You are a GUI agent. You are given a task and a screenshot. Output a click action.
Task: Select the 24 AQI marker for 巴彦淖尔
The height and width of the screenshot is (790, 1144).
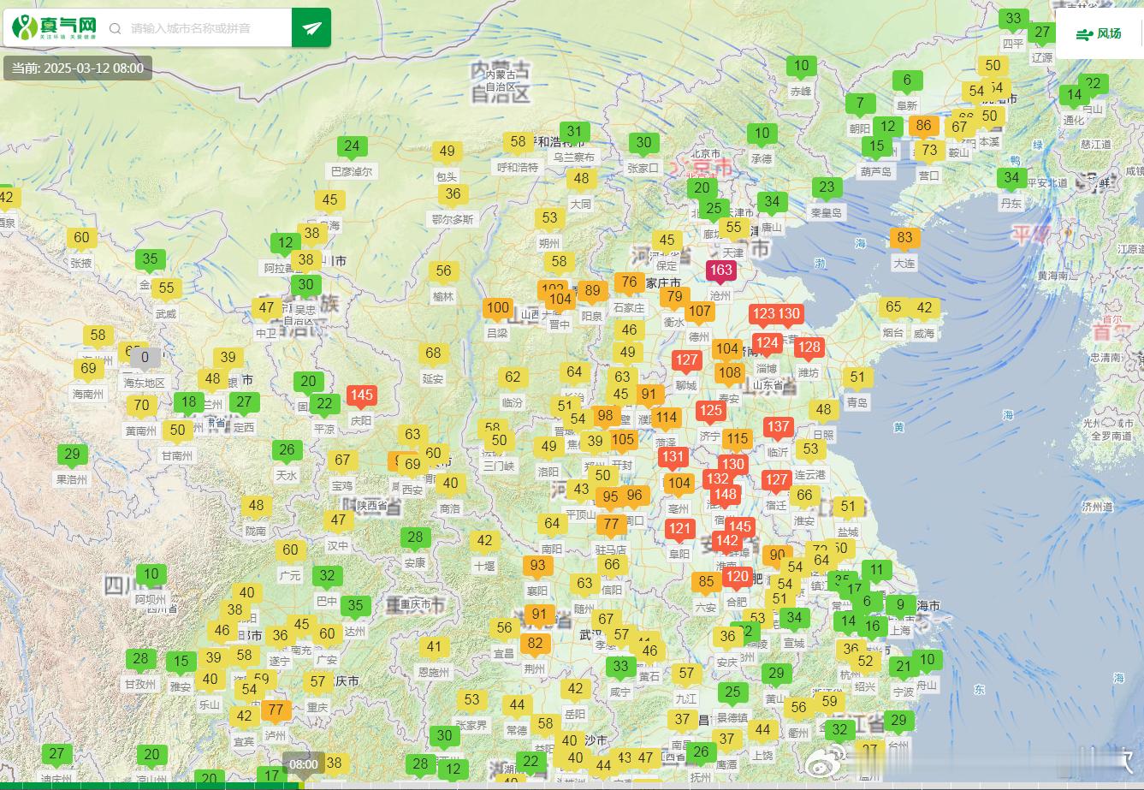coord(352,147)
